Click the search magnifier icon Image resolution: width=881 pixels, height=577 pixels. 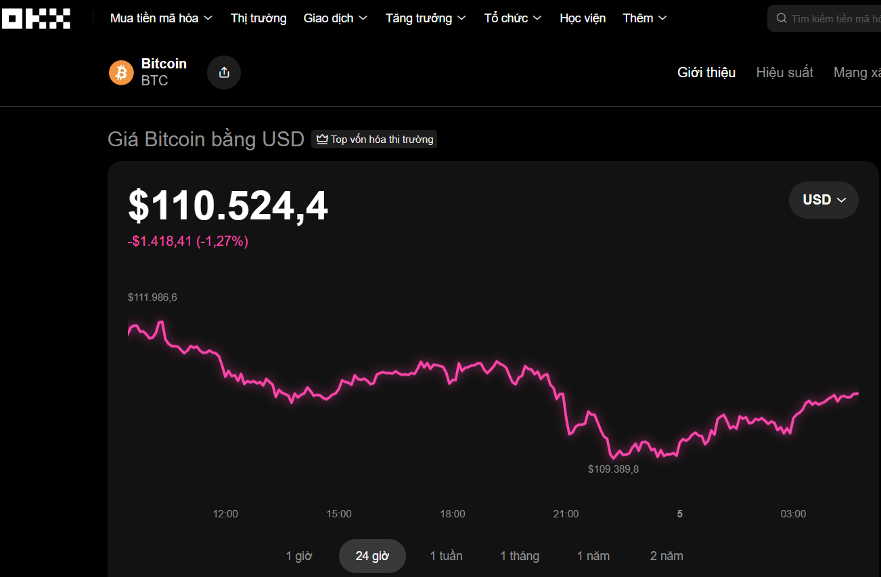pos(782,18)
